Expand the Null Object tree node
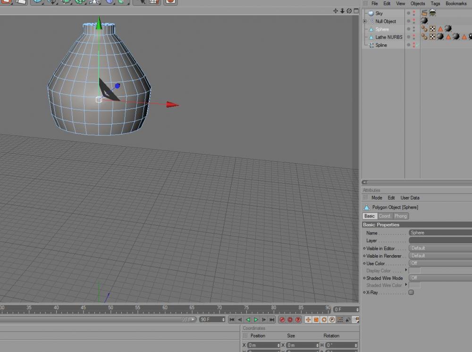472x352 pixels. click(364, 21)
